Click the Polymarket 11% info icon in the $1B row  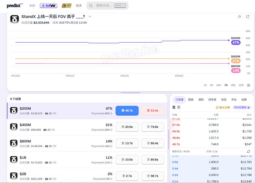tap(111, 162)
